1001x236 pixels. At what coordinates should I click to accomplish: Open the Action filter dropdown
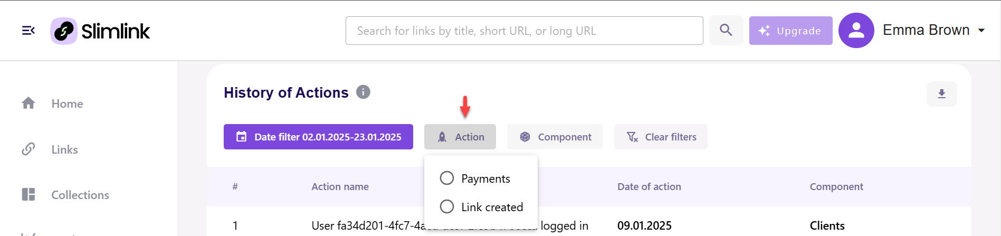coord(460,137)
